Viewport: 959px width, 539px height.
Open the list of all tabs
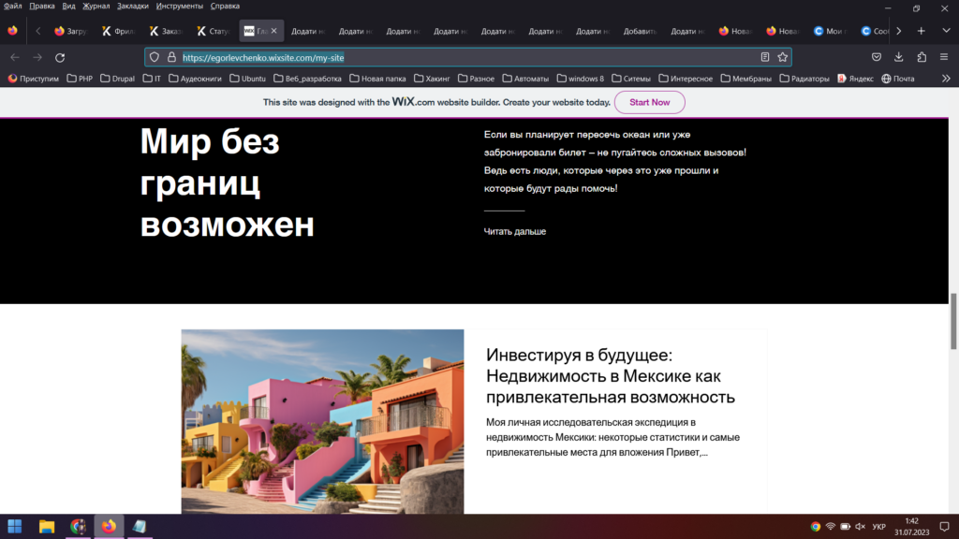pos(944,31)
